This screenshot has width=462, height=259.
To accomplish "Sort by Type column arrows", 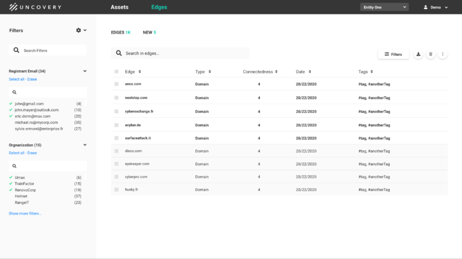I will (x=210, y=72).
